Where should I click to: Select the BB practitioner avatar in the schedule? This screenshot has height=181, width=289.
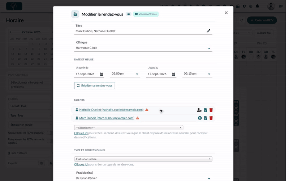click(251, 57)
